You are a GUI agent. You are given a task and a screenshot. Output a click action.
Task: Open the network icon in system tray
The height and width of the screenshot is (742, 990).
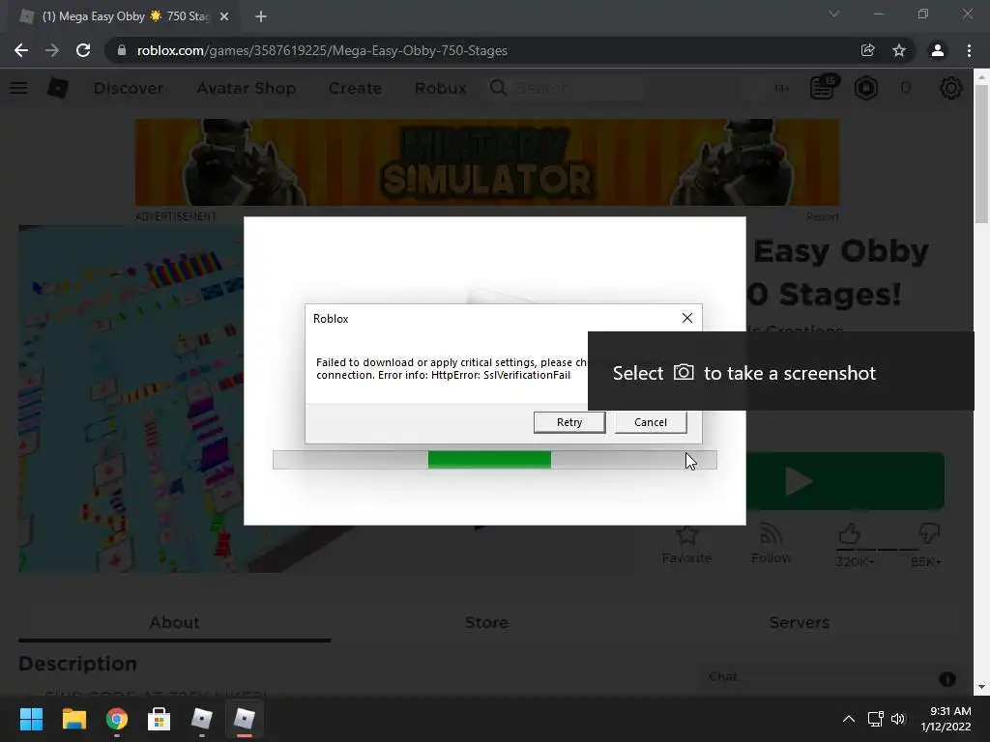875,719
